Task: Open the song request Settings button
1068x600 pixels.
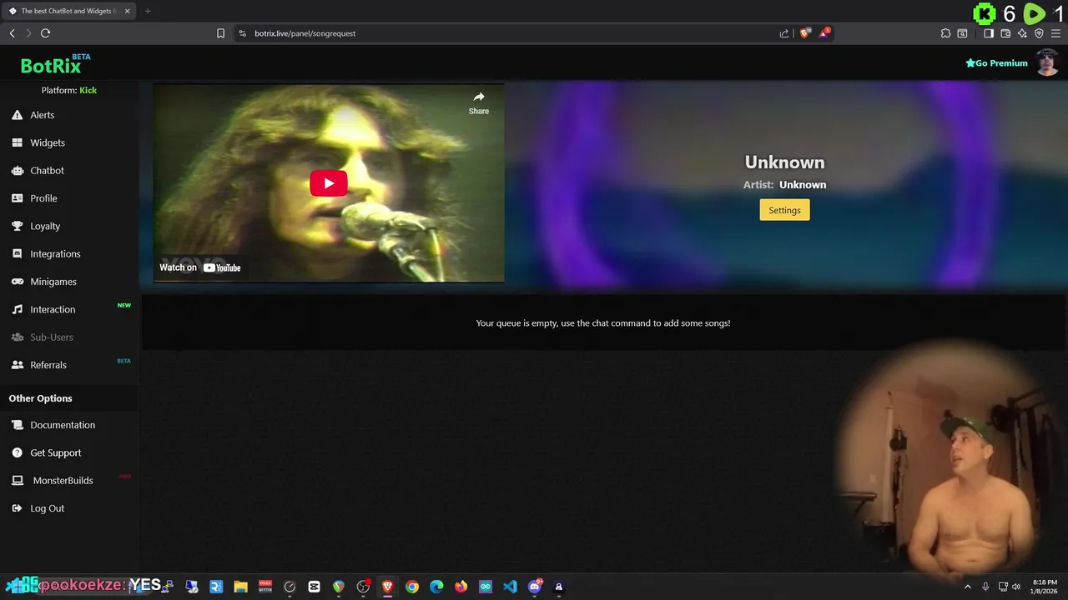Action: (x=784, y=210)
